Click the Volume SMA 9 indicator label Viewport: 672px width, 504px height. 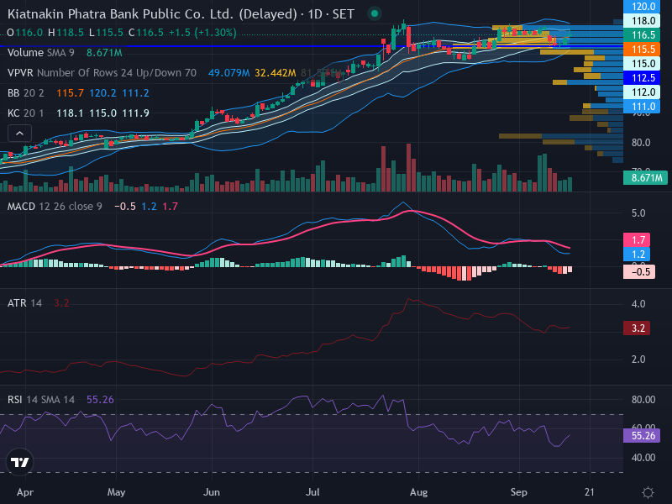point(40,53)
